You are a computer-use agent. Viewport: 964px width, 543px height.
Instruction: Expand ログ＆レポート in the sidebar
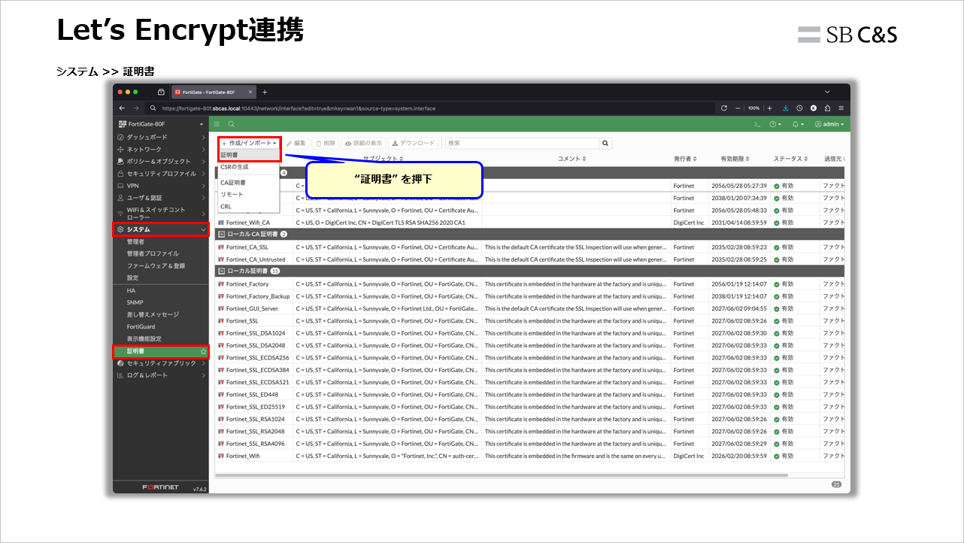161,375
